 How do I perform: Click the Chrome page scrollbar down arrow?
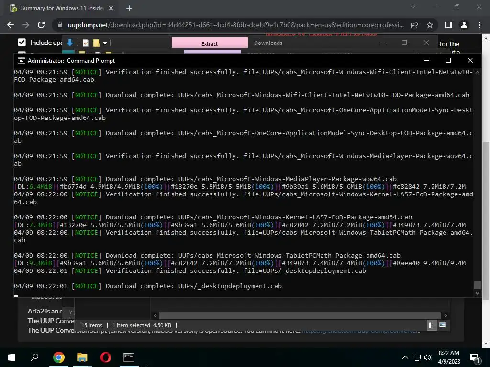point(486,344)
